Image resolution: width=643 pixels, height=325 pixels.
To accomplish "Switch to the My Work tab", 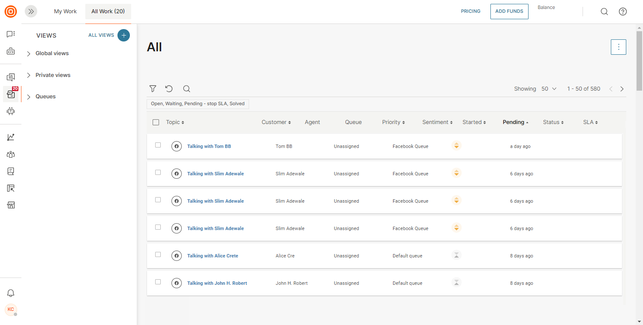I will (x=65, y=12).
